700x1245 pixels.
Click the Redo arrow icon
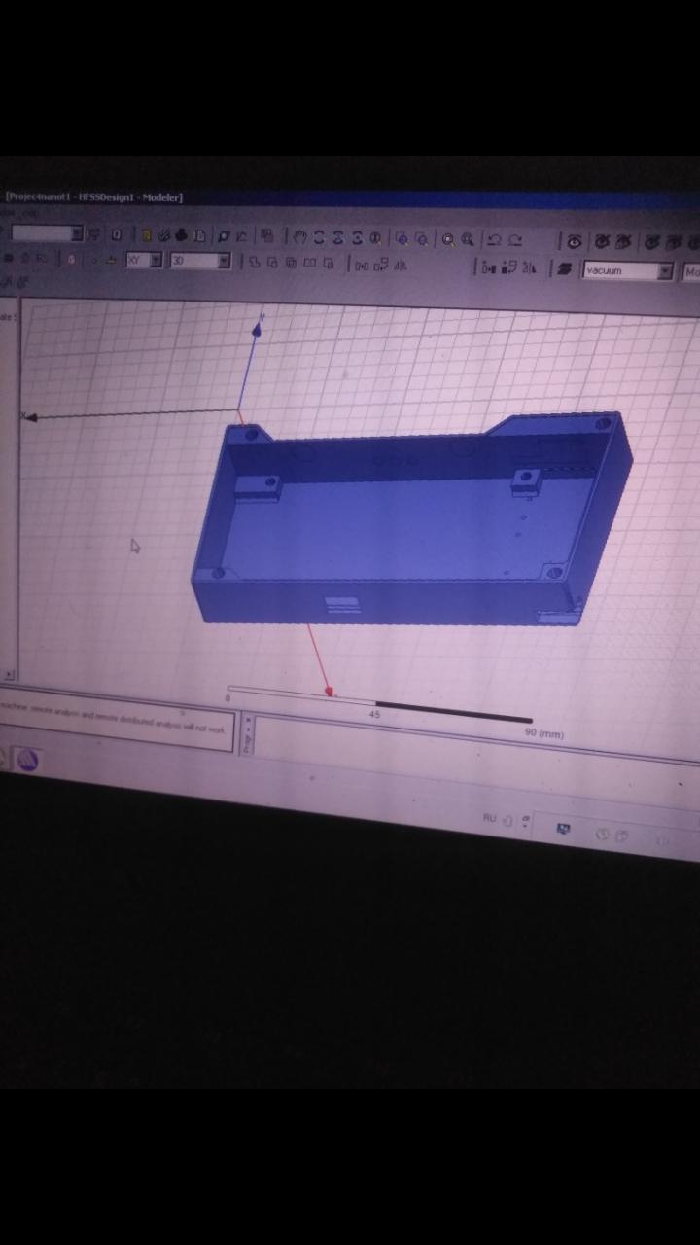coord(515,241)
